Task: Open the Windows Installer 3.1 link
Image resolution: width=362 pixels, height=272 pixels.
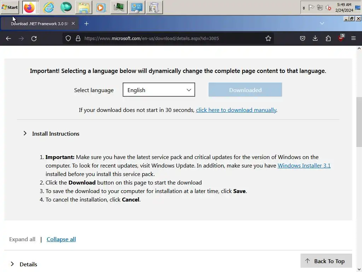Action: point(304,166)
